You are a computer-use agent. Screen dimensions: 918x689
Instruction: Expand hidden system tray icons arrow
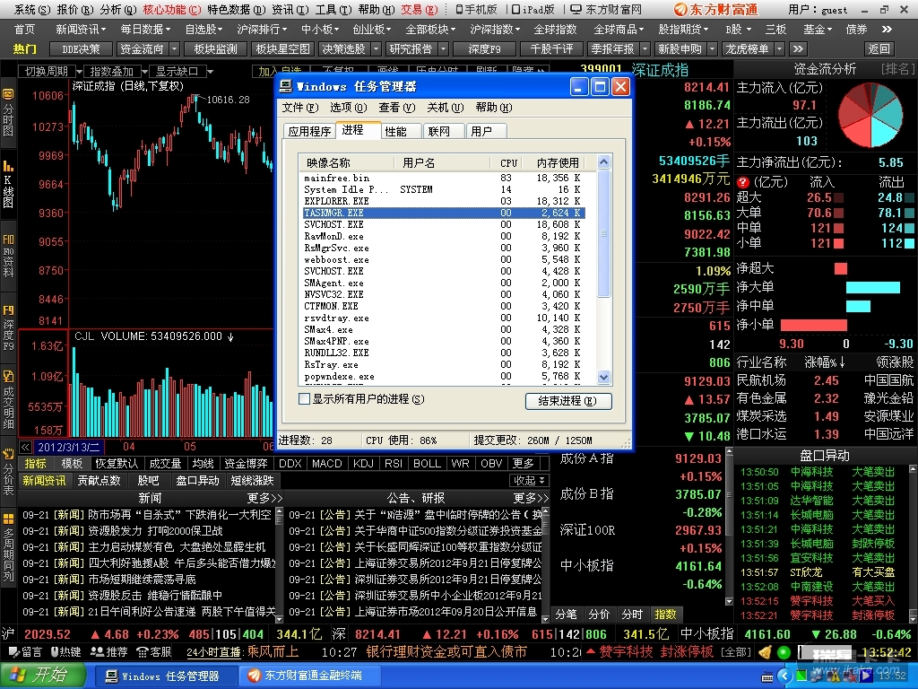(785, 676)
